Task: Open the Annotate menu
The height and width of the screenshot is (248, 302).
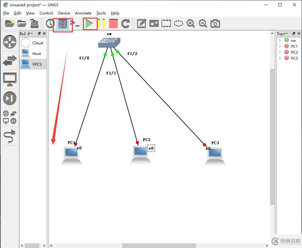Action: click(83, 13)
